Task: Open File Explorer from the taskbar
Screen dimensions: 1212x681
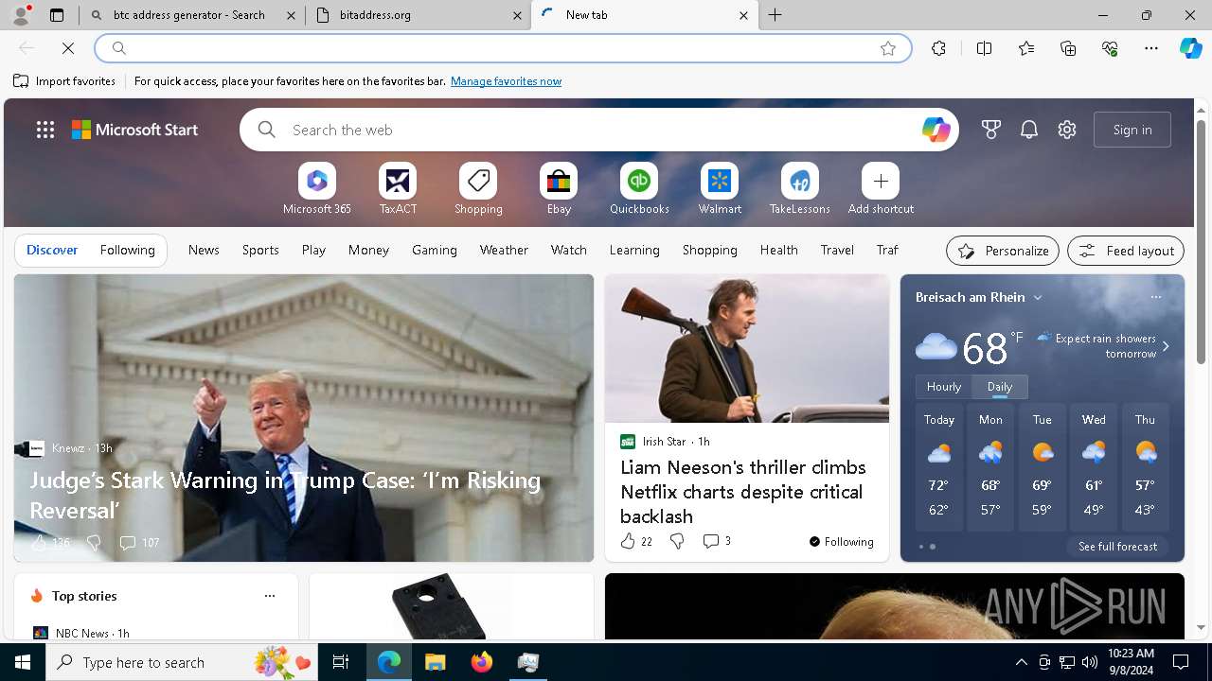Action: click(x=435, y=662)
